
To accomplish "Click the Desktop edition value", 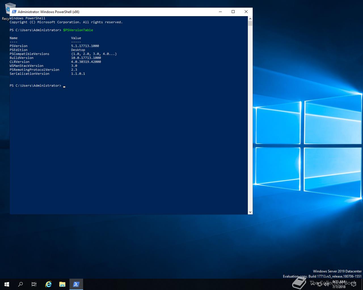I will (78, 50).
